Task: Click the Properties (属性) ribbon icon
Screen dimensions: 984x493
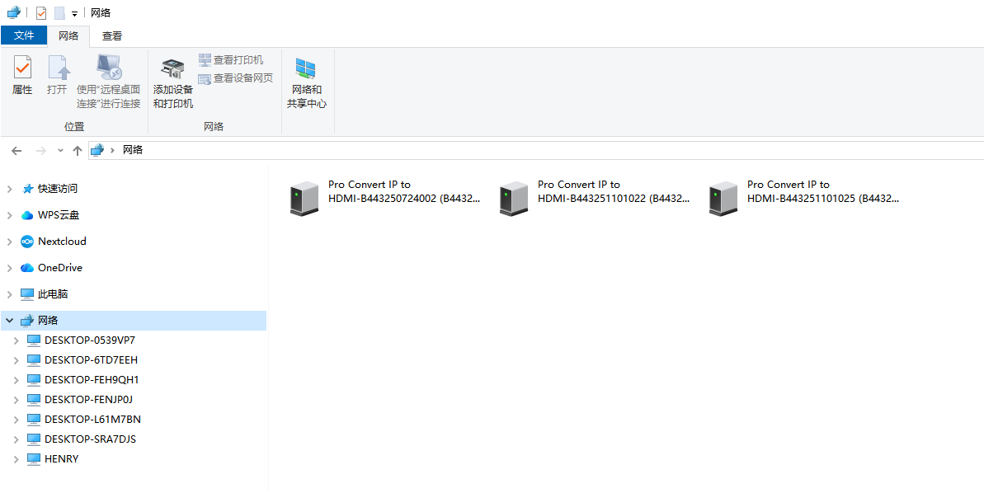Action: (x=22, y=75)
